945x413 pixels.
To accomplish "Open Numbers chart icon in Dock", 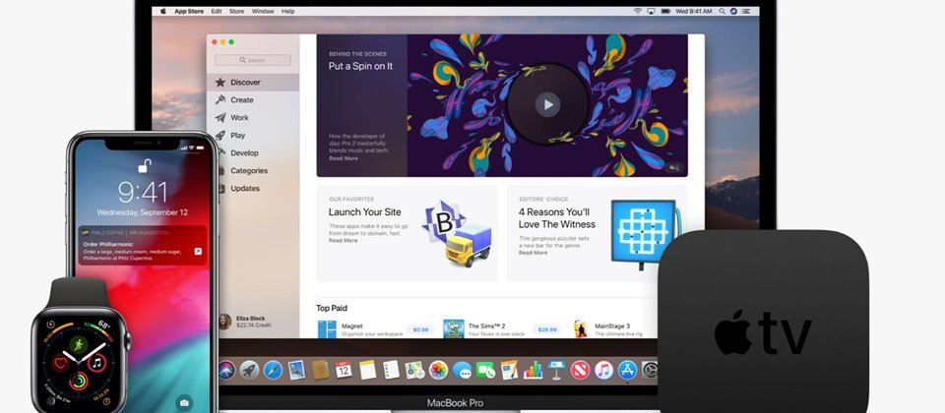I will click(x=533, y=370).
